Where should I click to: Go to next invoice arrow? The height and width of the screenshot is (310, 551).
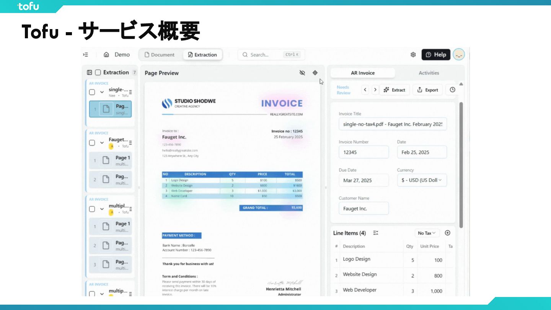coord(375,90)
